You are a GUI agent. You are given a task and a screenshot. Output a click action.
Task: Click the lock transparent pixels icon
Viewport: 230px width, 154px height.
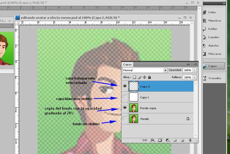point(134,77)
